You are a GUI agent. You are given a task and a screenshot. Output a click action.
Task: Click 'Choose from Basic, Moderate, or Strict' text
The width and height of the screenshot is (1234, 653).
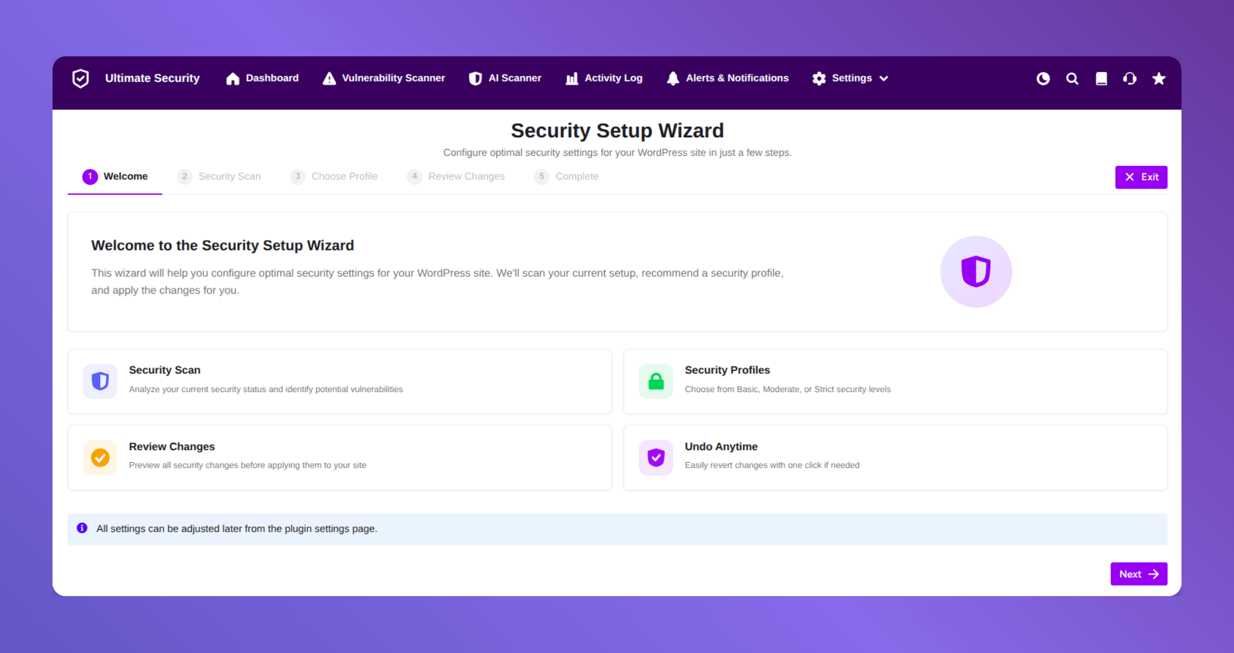pyautogui.click(x=788, y=389)
